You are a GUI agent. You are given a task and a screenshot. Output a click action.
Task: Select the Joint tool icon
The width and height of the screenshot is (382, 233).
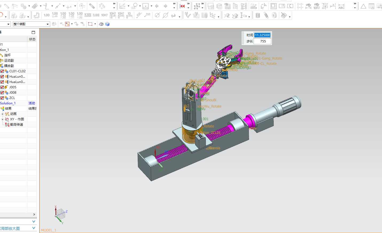[x=15, y=6]
